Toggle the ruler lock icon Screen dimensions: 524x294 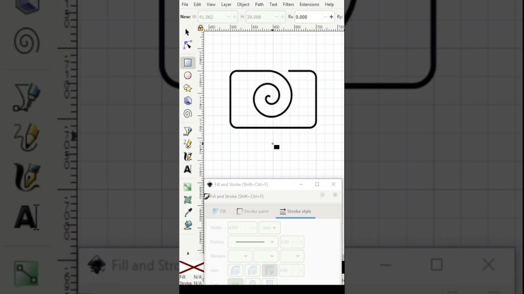click(x=201, y=28)
